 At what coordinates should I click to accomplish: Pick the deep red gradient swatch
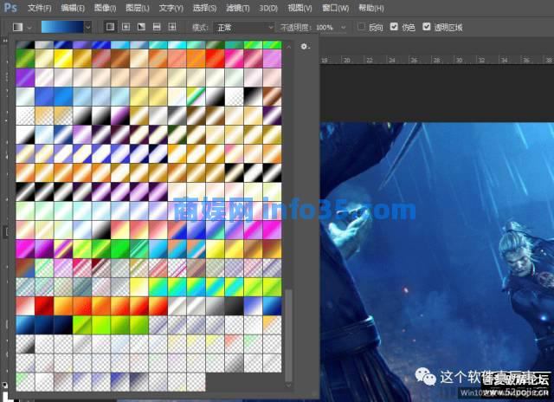pos(44,306)
